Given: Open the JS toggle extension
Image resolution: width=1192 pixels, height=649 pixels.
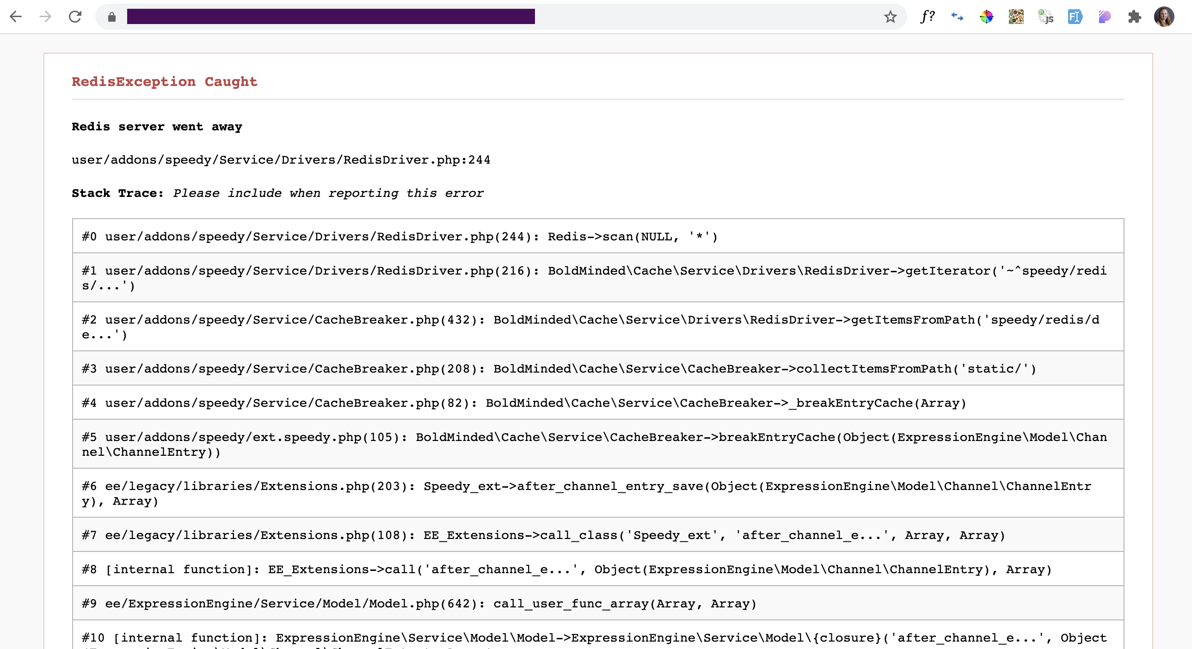Looking at the screenshot, I should [x=1045, y=17].
